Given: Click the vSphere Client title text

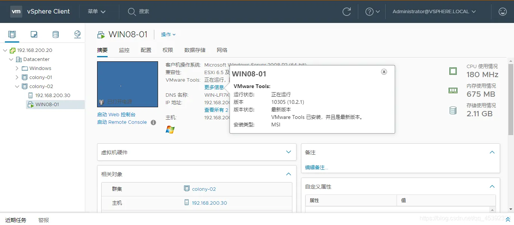Looking at the screenshot, I should click(x=49, y=12).
